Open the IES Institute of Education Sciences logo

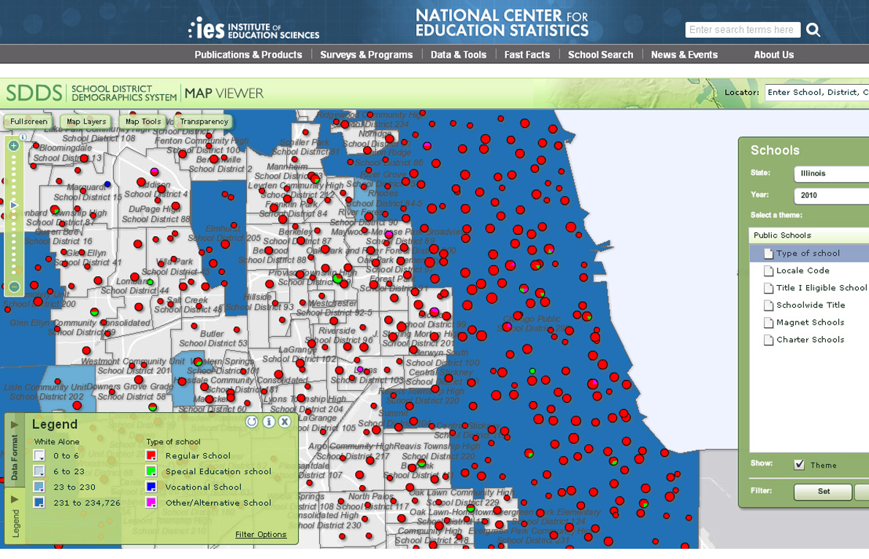click(254, 28)
